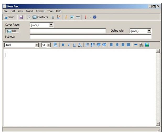Click inside the fax message body
The width and height of the screenshot is (165, 133).
(79, 87)
